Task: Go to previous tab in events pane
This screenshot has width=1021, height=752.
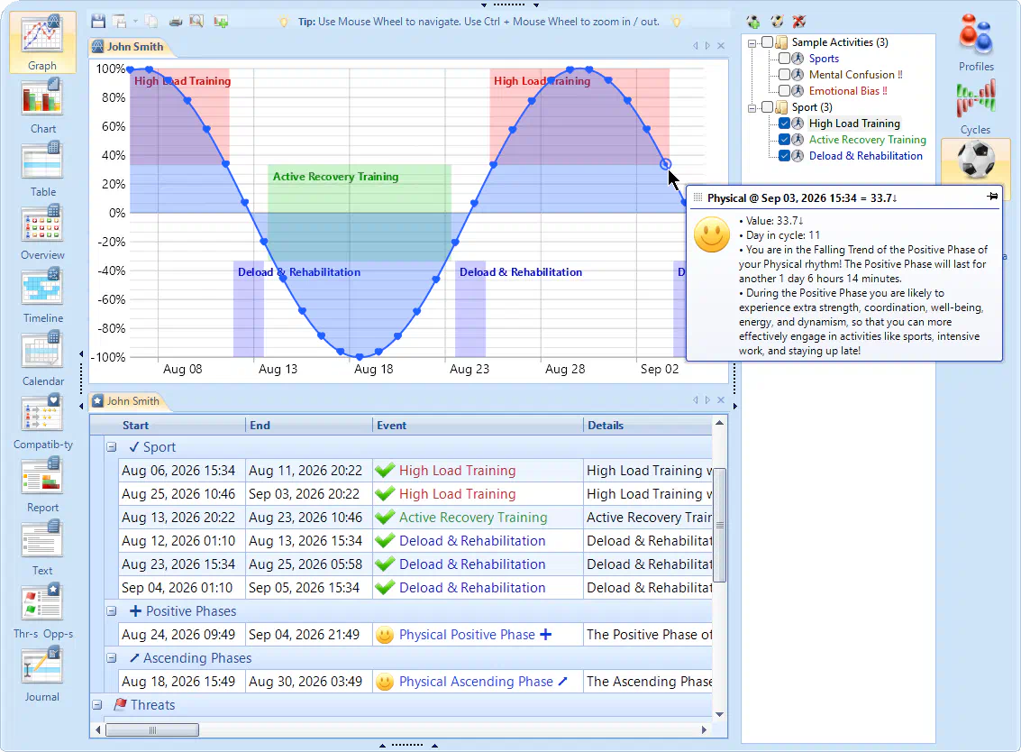Action: (696, 400)
